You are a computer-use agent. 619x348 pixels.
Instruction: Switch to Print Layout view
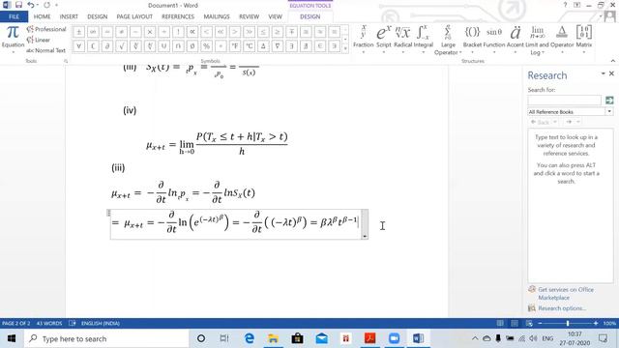point(515,323)
